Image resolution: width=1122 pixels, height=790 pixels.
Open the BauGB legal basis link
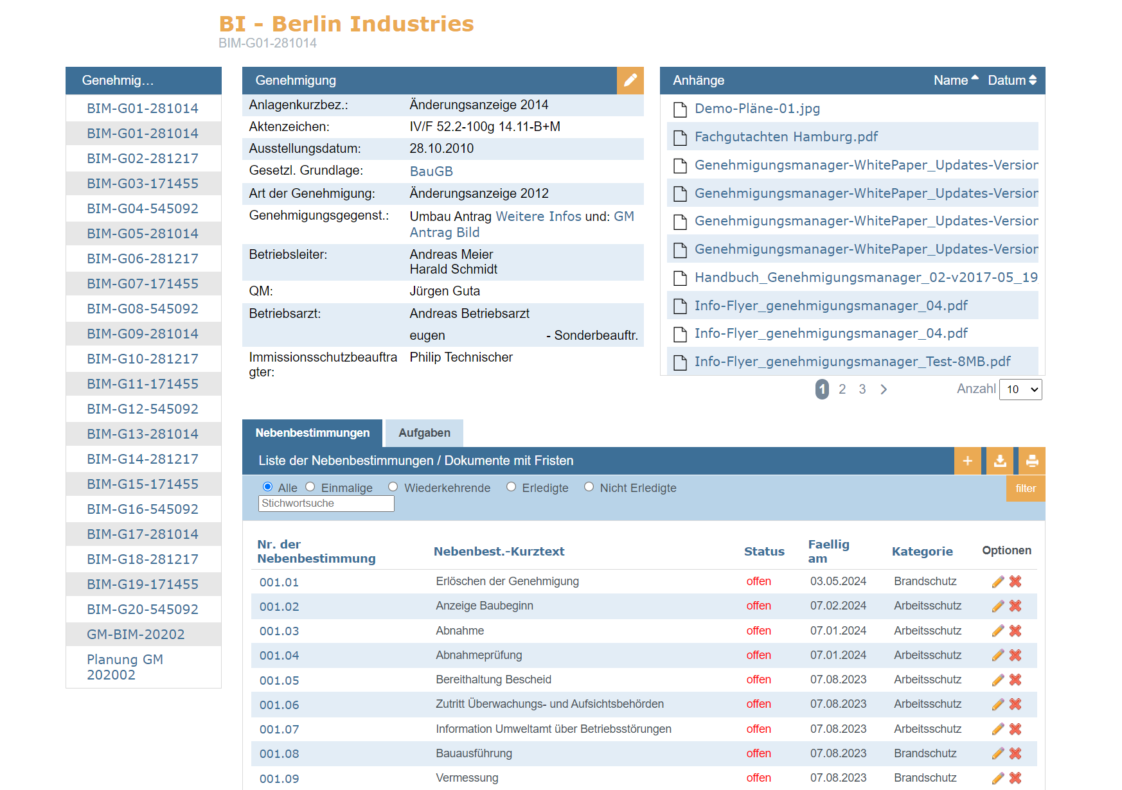431,171
